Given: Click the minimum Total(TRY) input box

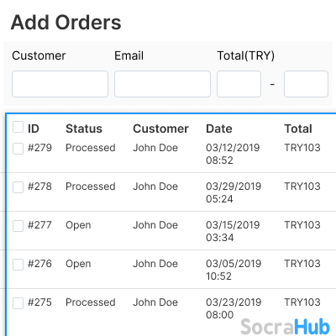Looking at the screenshot, I should pyautogui.click(x=239, y=84).
